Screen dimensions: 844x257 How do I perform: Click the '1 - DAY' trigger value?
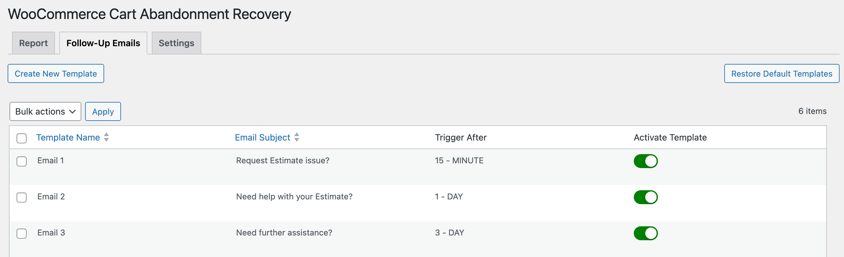tap(449, 197)
